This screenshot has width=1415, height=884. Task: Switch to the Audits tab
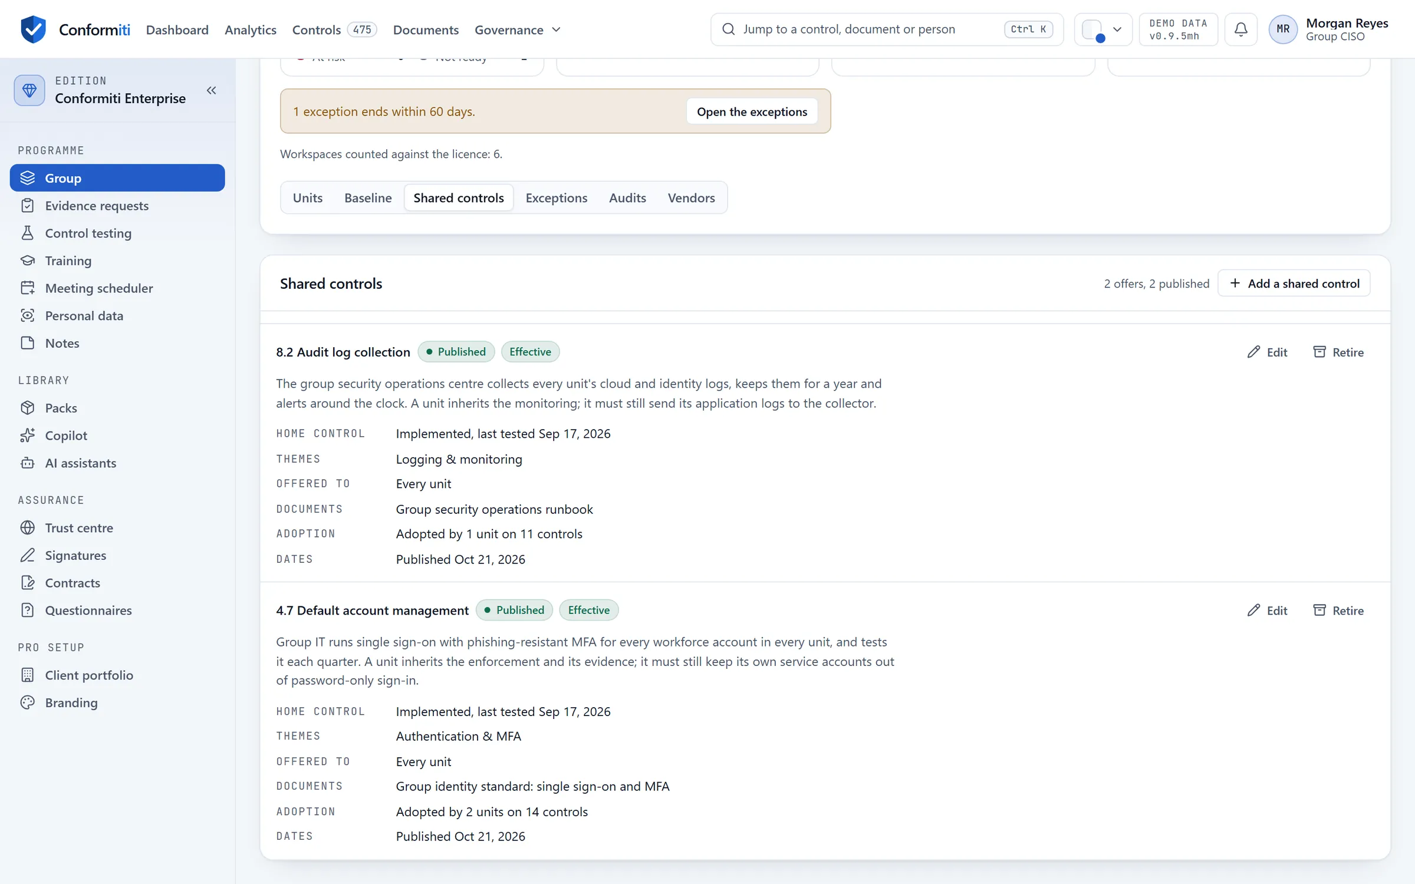pos(627,197)
